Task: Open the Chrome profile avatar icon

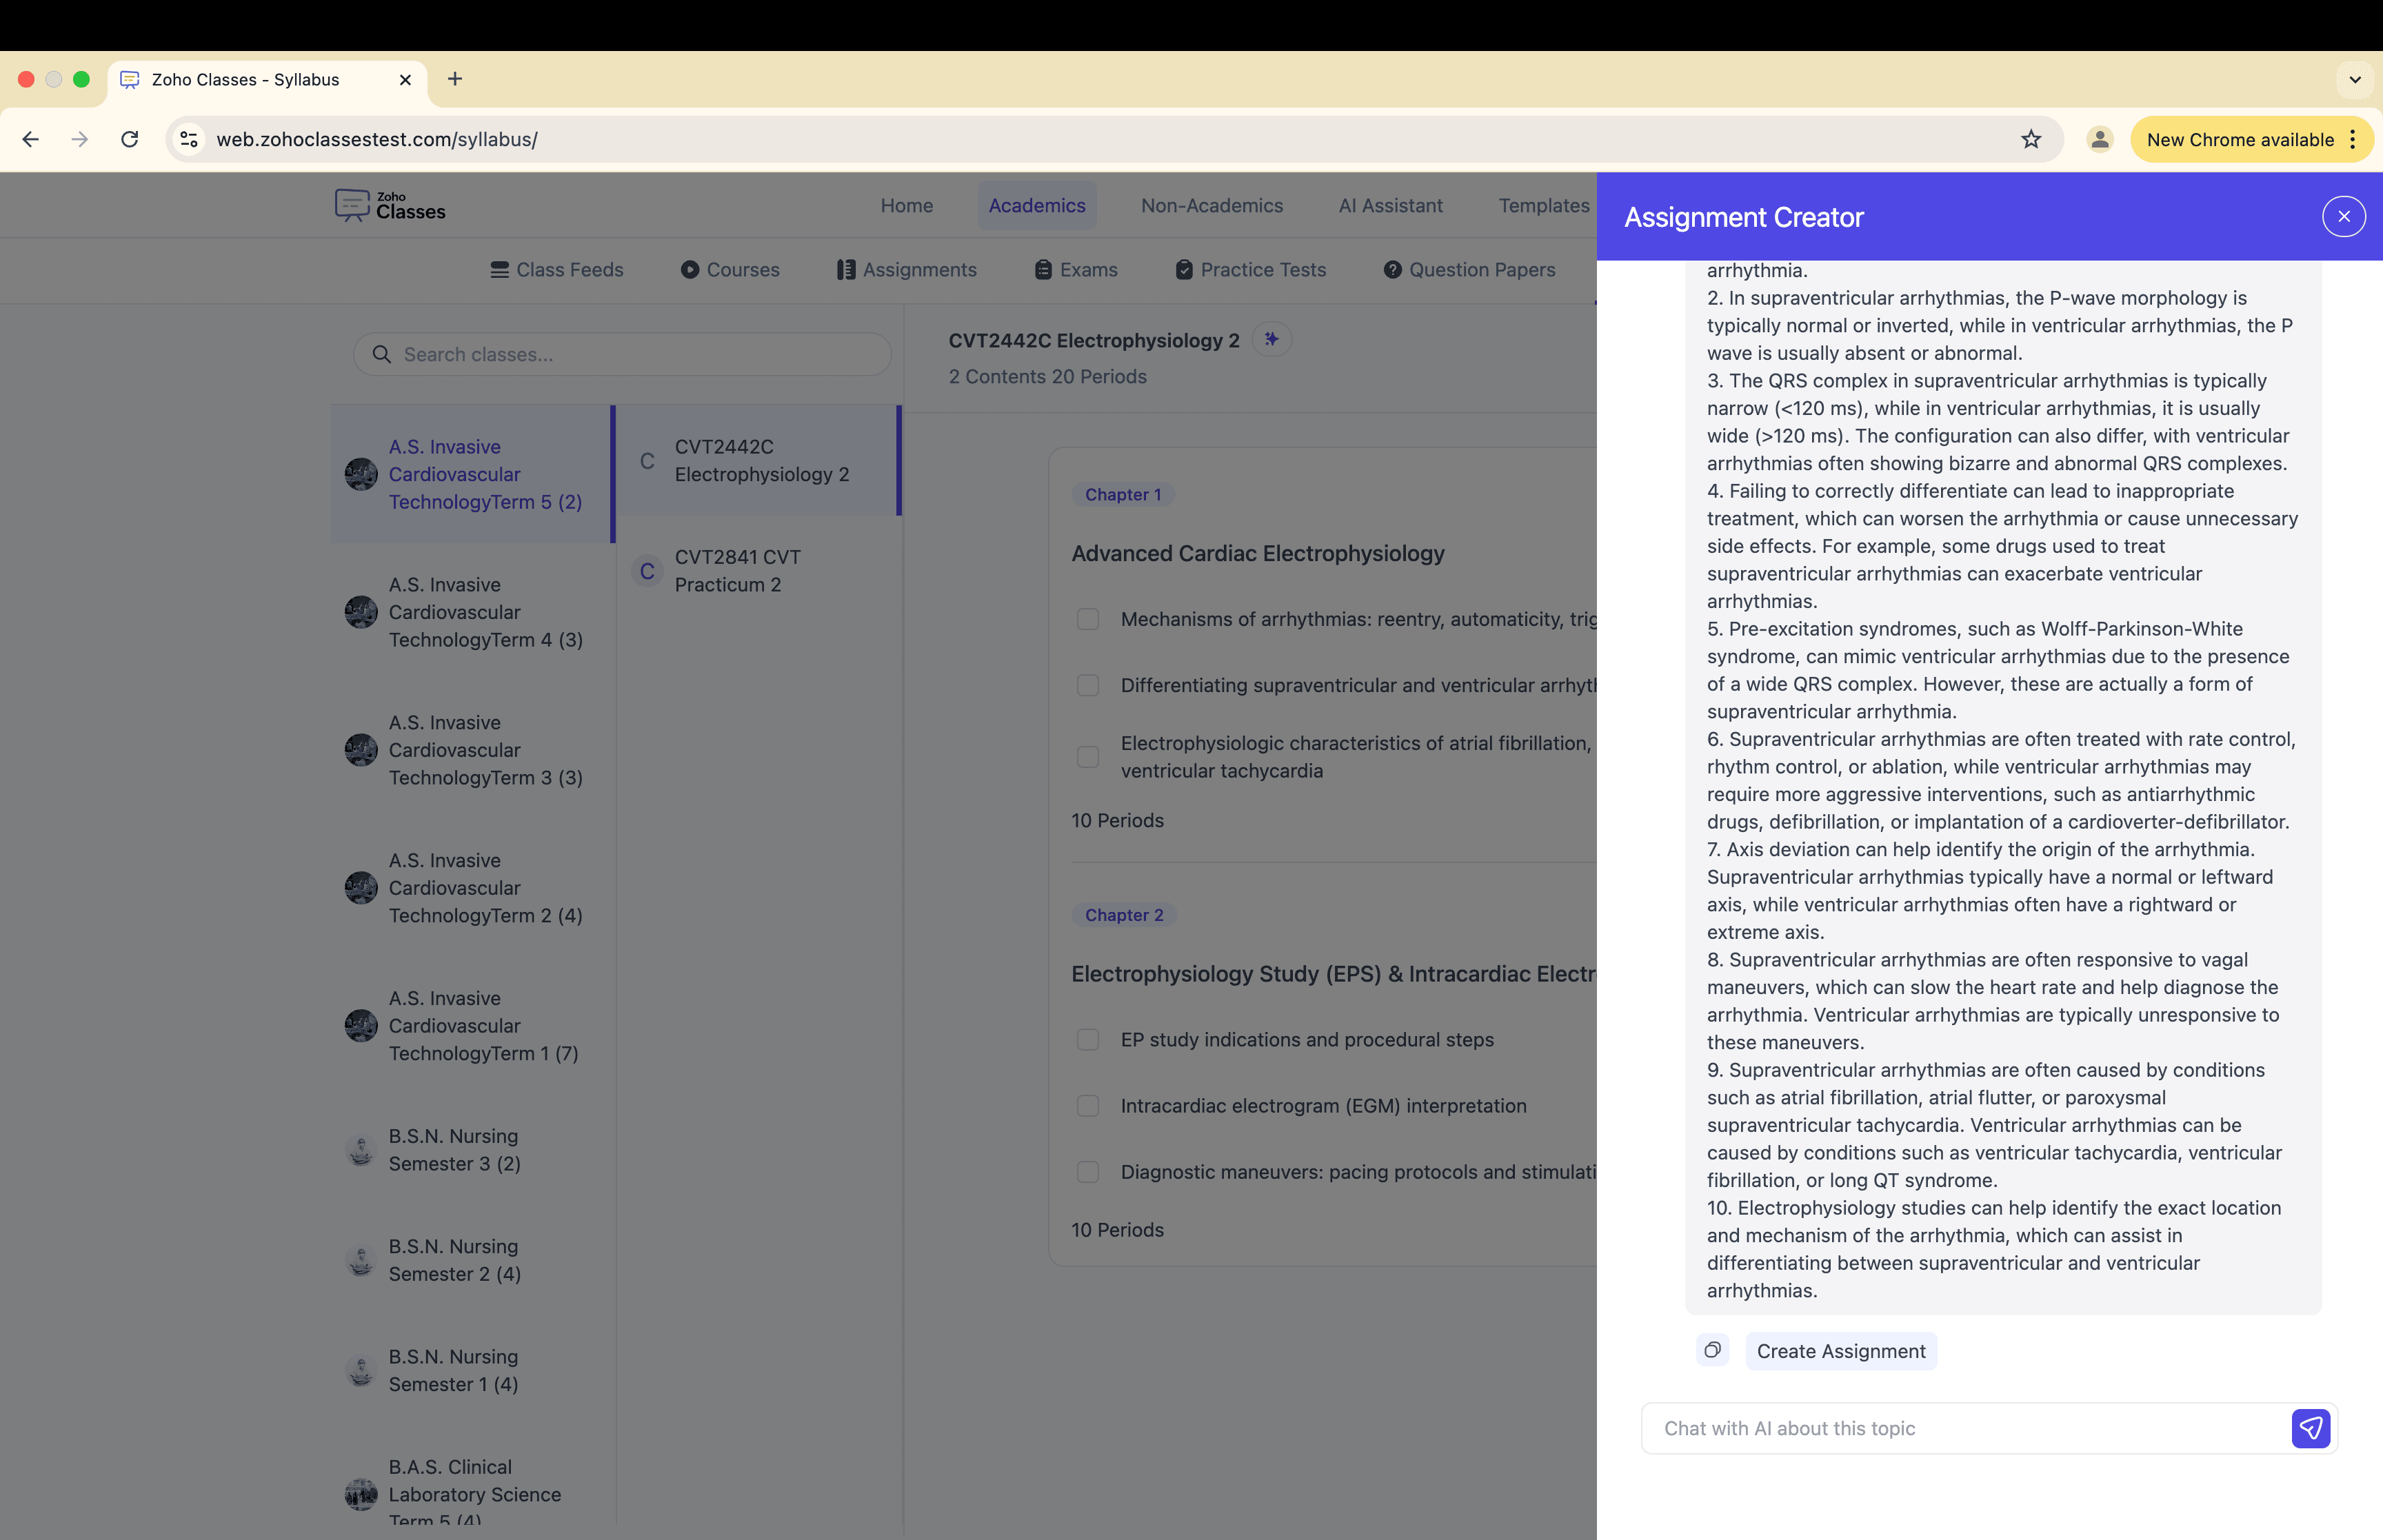Action: tap(2099, 140)
